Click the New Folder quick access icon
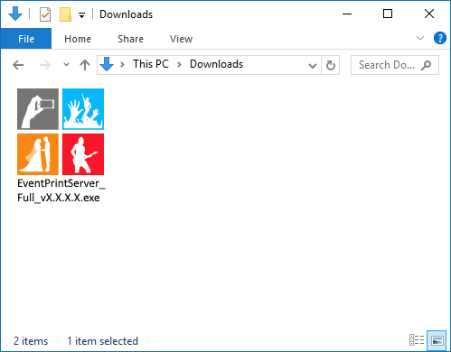This screenshot has height=352, width=451. [65, 14]
